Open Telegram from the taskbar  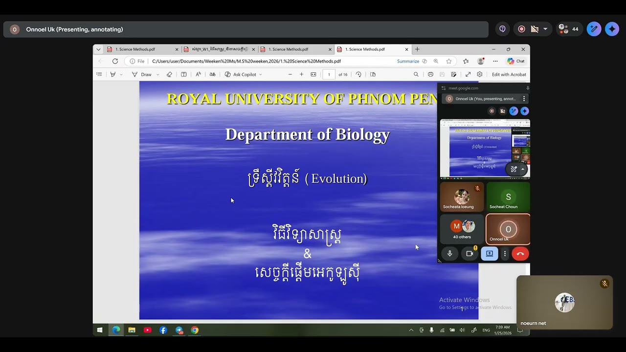click(x=179, y=330)
